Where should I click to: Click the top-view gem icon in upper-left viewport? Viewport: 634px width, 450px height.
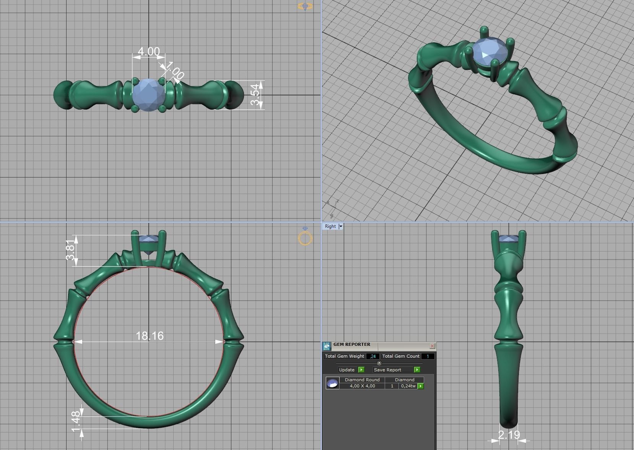click(305, 6)
